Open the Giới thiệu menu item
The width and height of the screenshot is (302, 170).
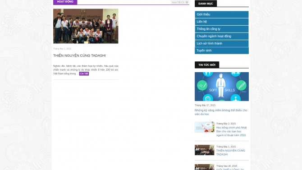click(x=221, y=14)
